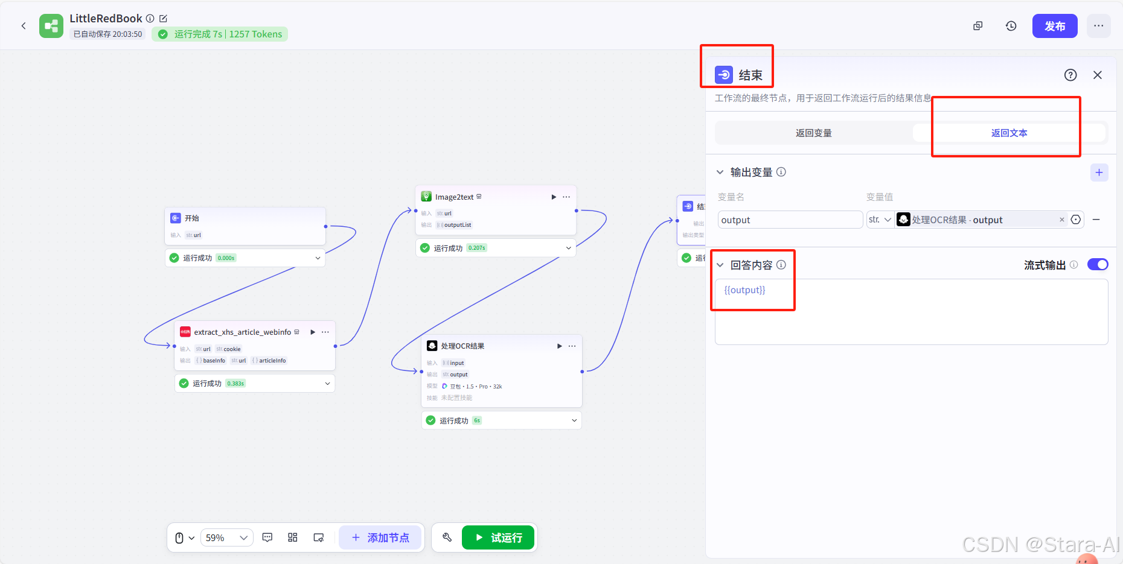Expand Image2text 运行成功 result
Screen dimensions: 1123x564
click(x=569, y=248)
